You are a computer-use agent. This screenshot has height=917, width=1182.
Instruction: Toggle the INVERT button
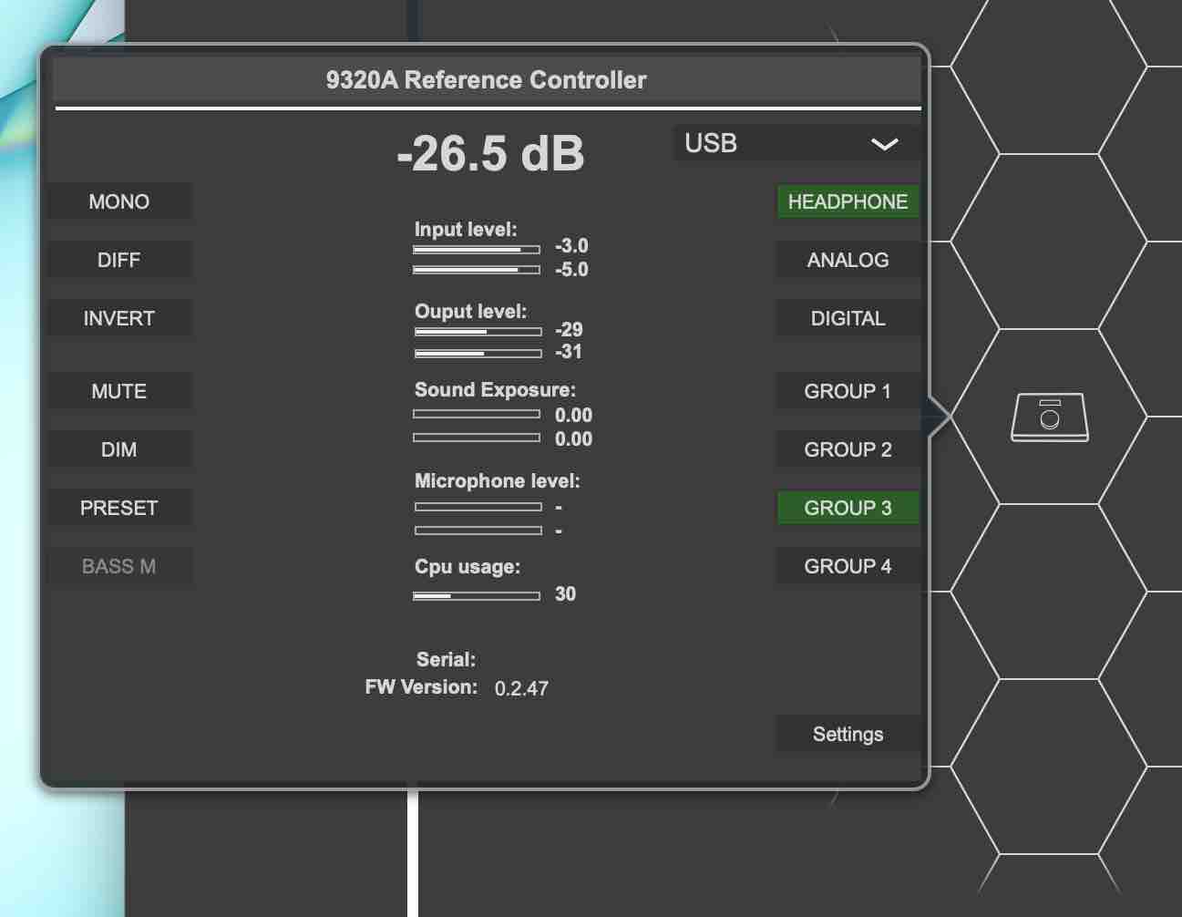(119, 318)
